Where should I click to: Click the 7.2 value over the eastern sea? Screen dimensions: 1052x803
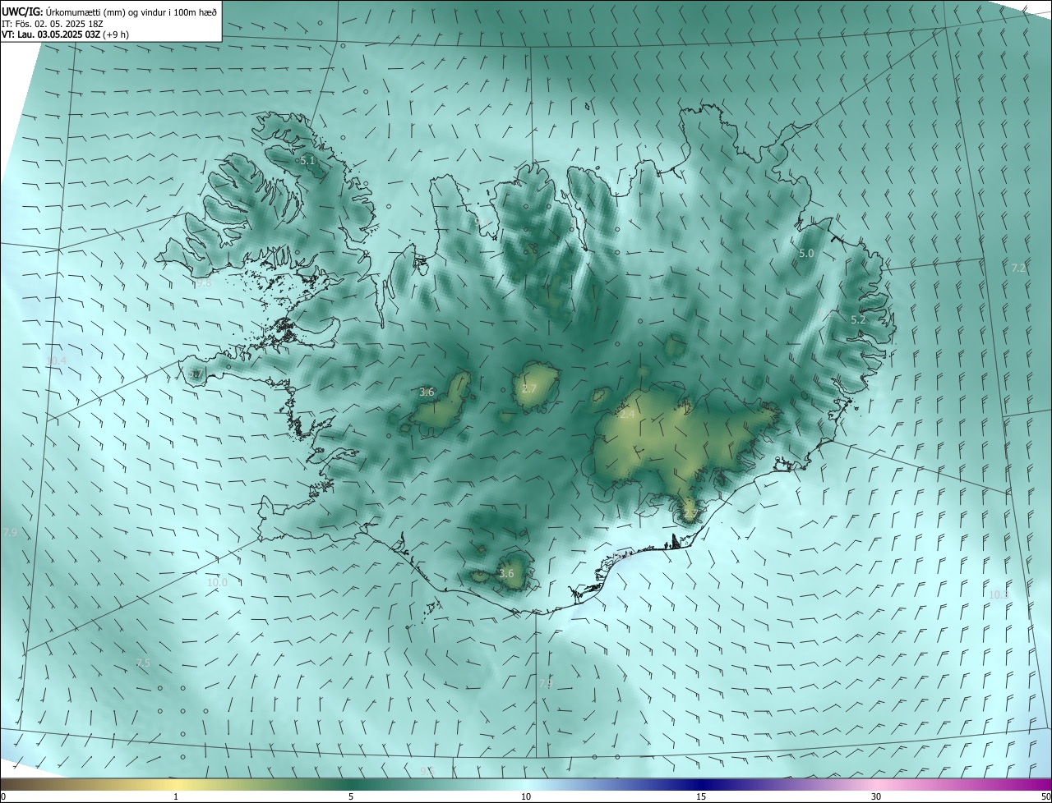pos(1018,268)
